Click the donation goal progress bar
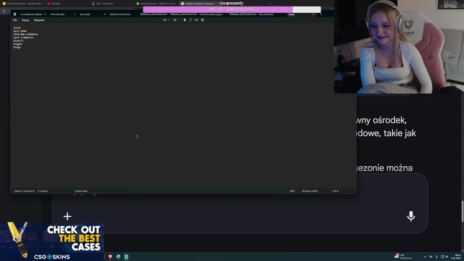464x261 pixels. 232,9
